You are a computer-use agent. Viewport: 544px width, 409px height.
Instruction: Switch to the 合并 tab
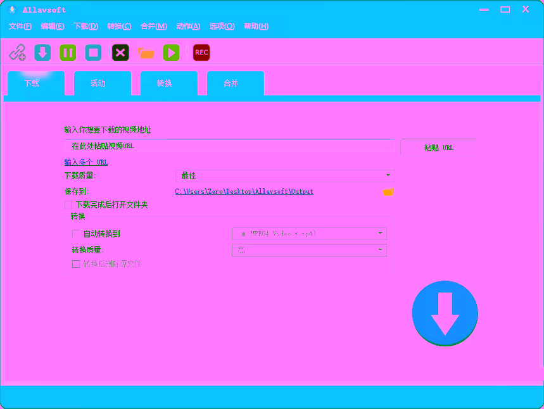[x=236, y=84]
